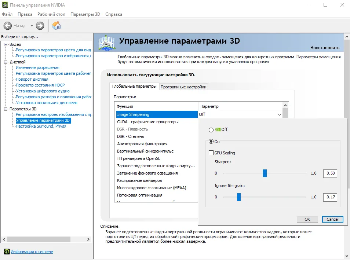This screenshot has width=350, height=260.
Task: Collapse the Дисплей tree node
Action: (6, 62)
